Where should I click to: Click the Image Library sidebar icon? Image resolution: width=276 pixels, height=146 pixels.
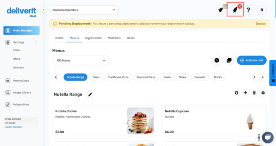click(x=8, y=93)
